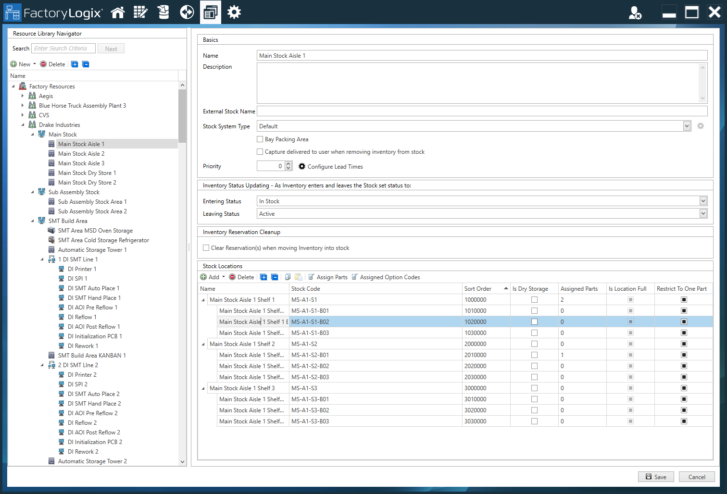Click the External Stock Name field
Viewport: 727px width, 494px height.
[482, 111]
